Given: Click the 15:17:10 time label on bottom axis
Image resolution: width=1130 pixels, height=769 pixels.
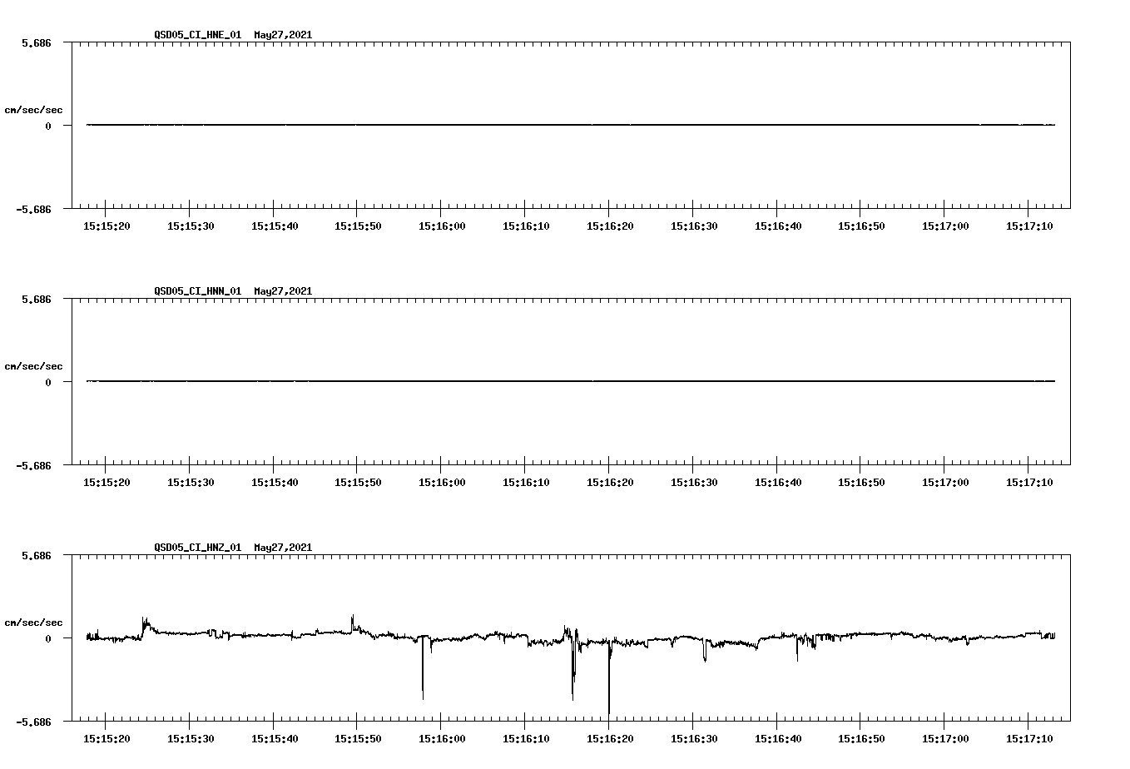Looking at the screenshot, I should (x=1031, y=737).
